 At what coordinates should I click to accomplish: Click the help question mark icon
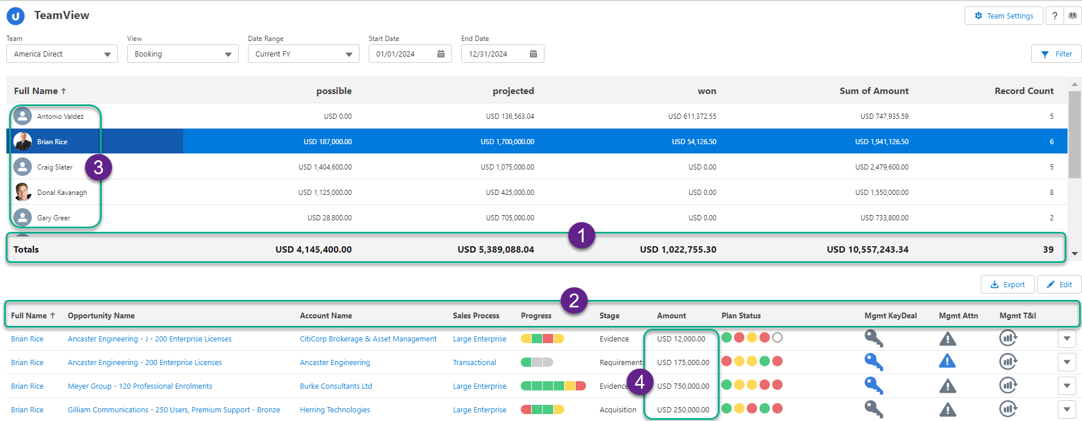point(1055,16)
